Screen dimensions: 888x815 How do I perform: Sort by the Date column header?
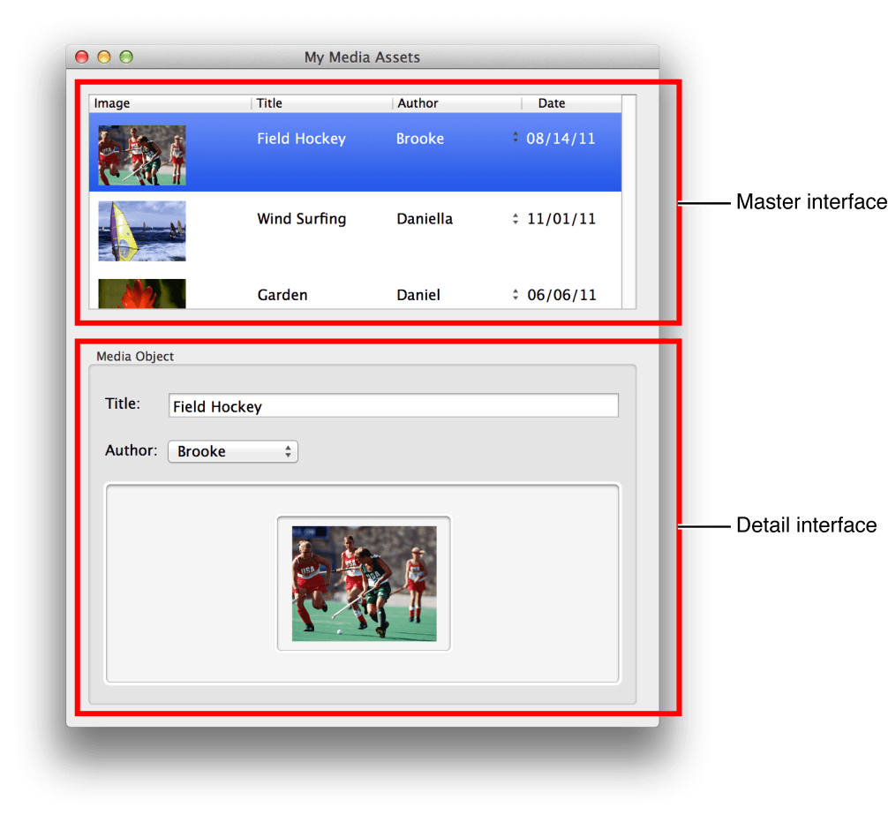[x=552, y=103]
